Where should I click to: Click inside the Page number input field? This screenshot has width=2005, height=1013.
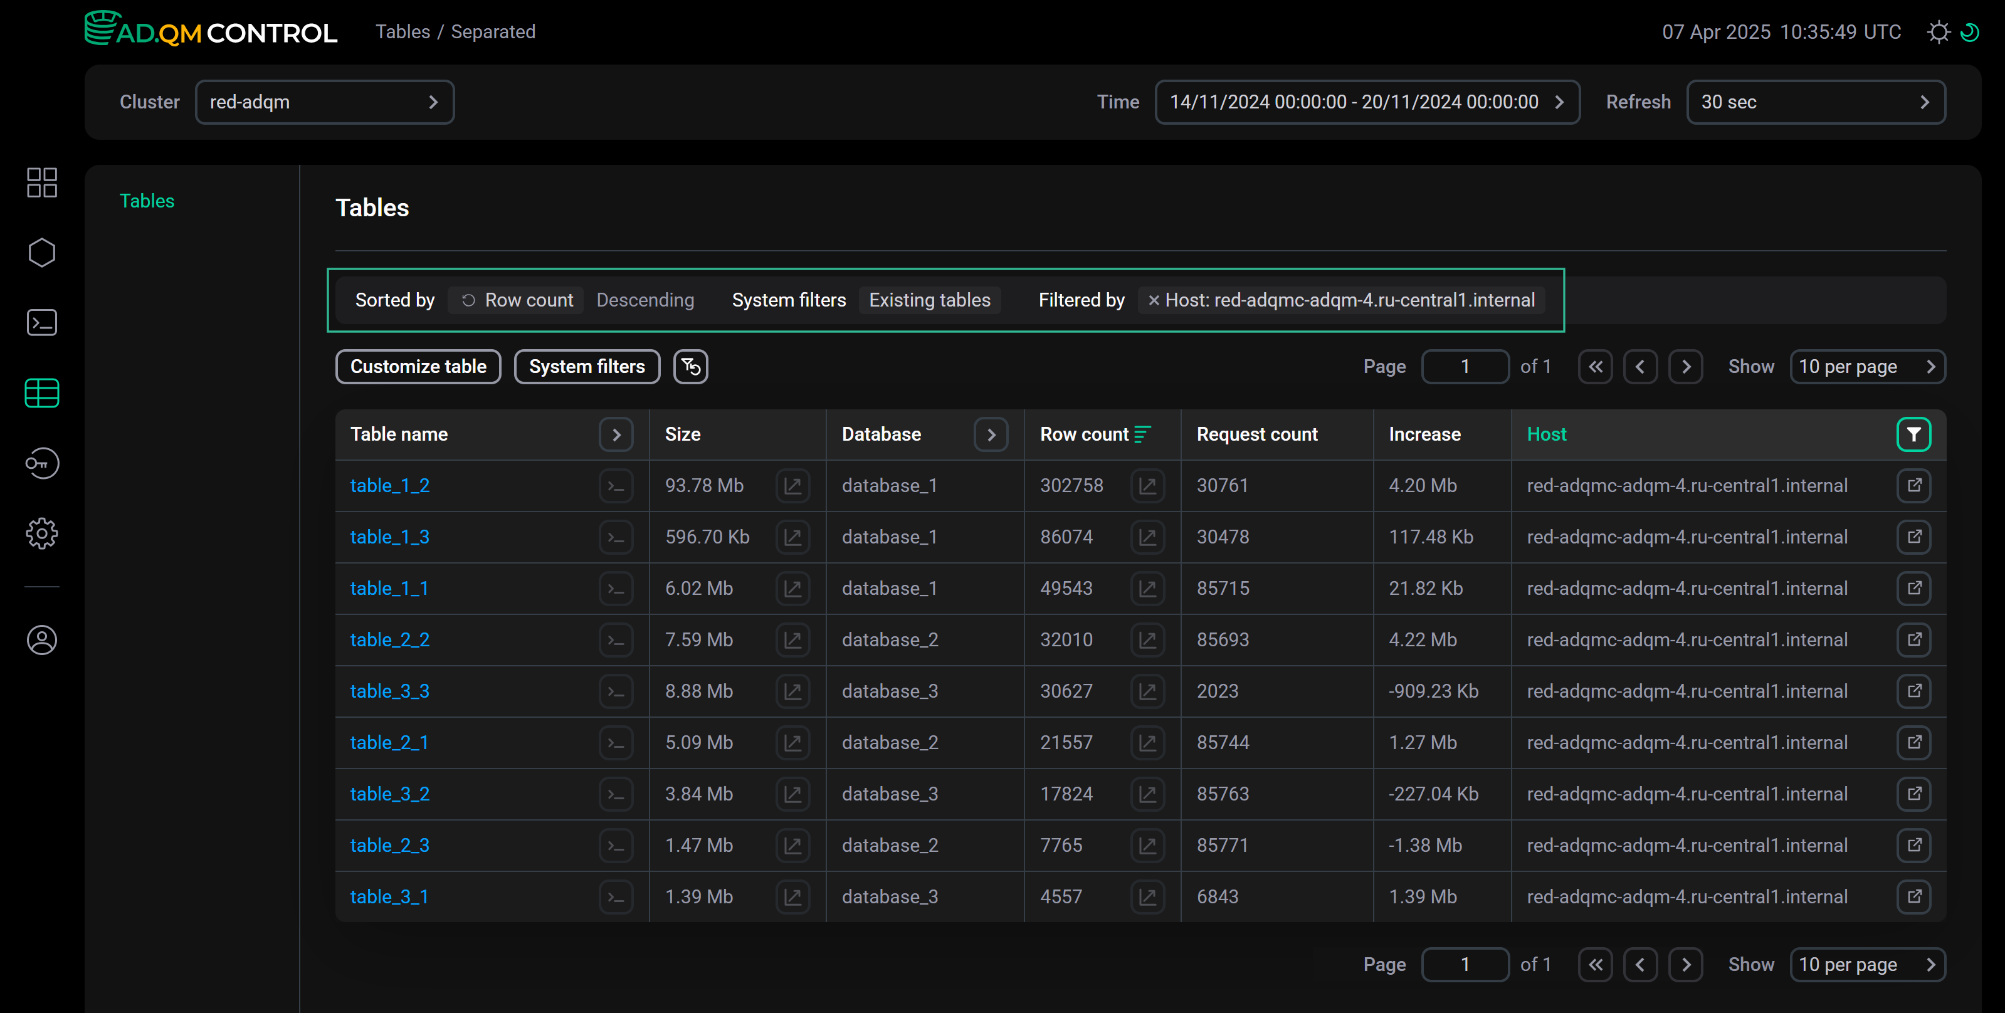(1465, 365)
